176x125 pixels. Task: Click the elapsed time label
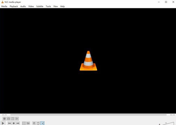click(x=4, y=115)
